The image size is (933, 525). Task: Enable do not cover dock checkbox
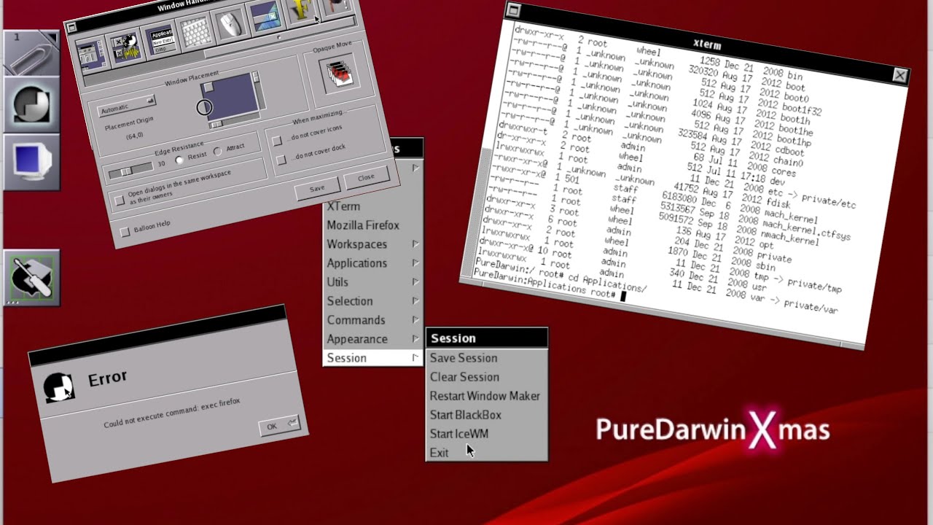point(281,160)
